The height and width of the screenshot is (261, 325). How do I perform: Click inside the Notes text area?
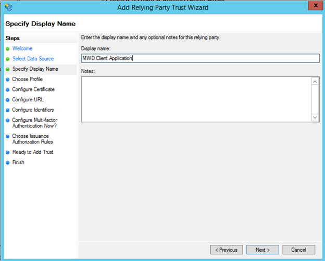point(196,99)
